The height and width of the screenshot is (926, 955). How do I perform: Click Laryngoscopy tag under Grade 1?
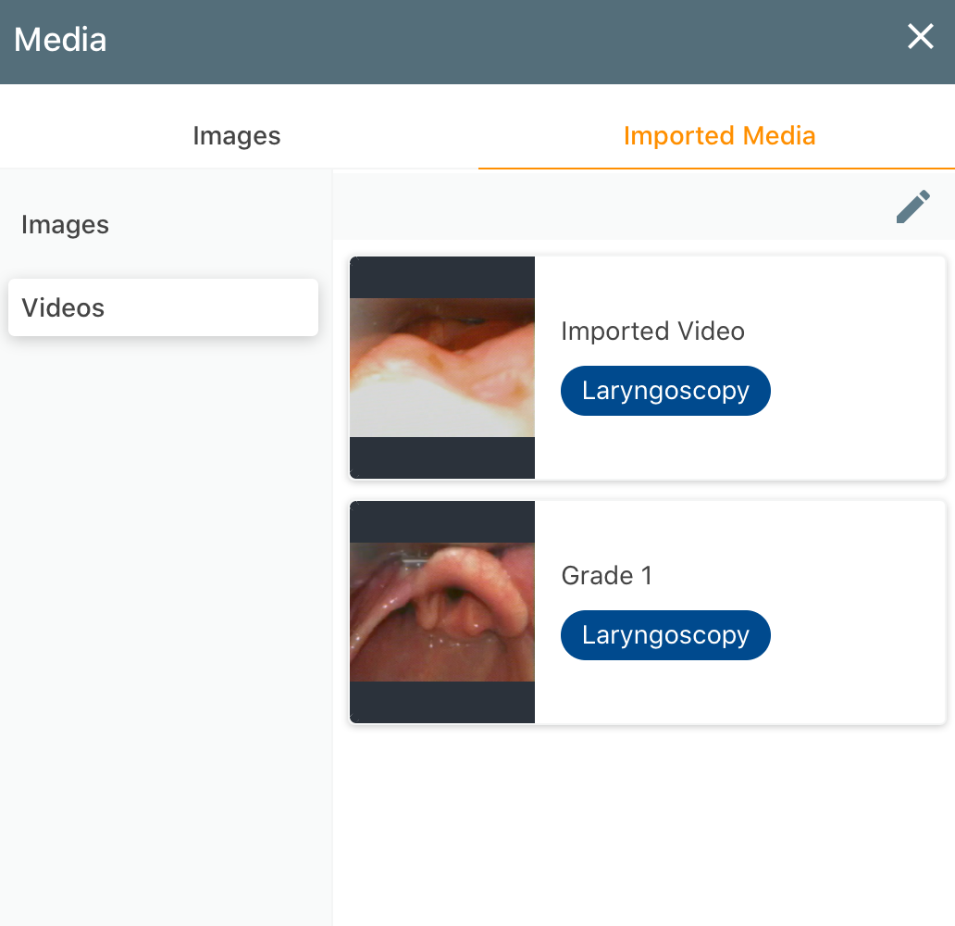click(x=665, y=635)
